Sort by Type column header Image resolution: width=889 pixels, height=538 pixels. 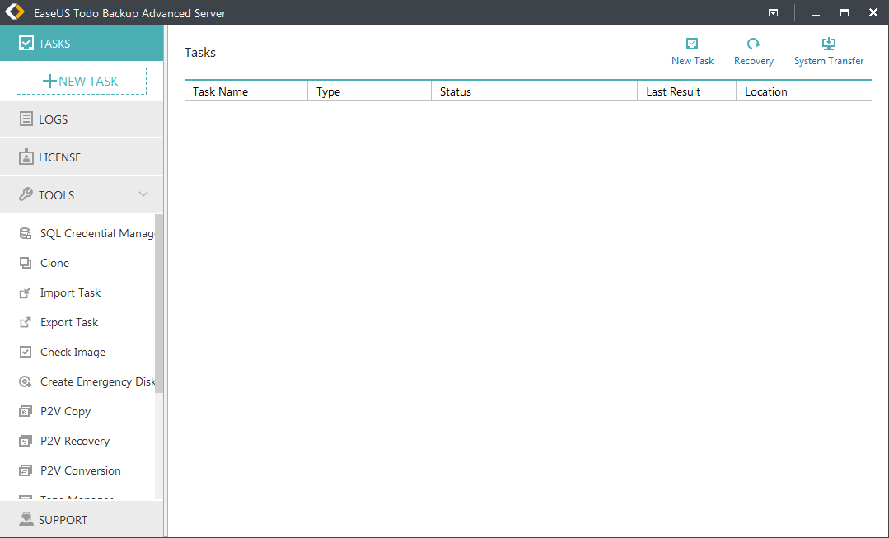tap(370, 91)
